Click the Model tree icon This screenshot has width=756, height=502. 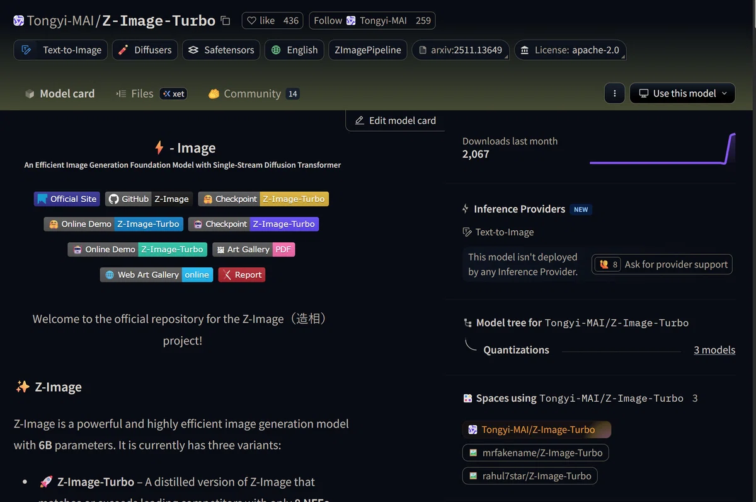tap(467, 323)
